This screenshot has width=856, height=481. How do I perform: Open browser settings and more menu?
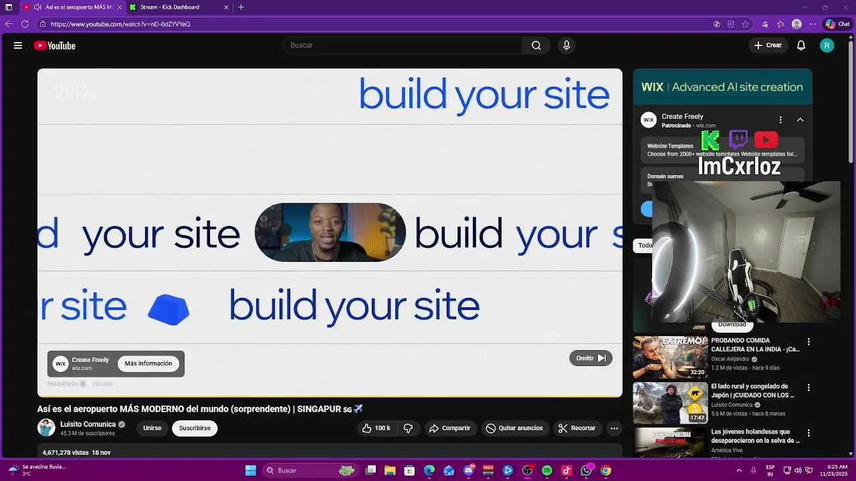pos(813,24)
